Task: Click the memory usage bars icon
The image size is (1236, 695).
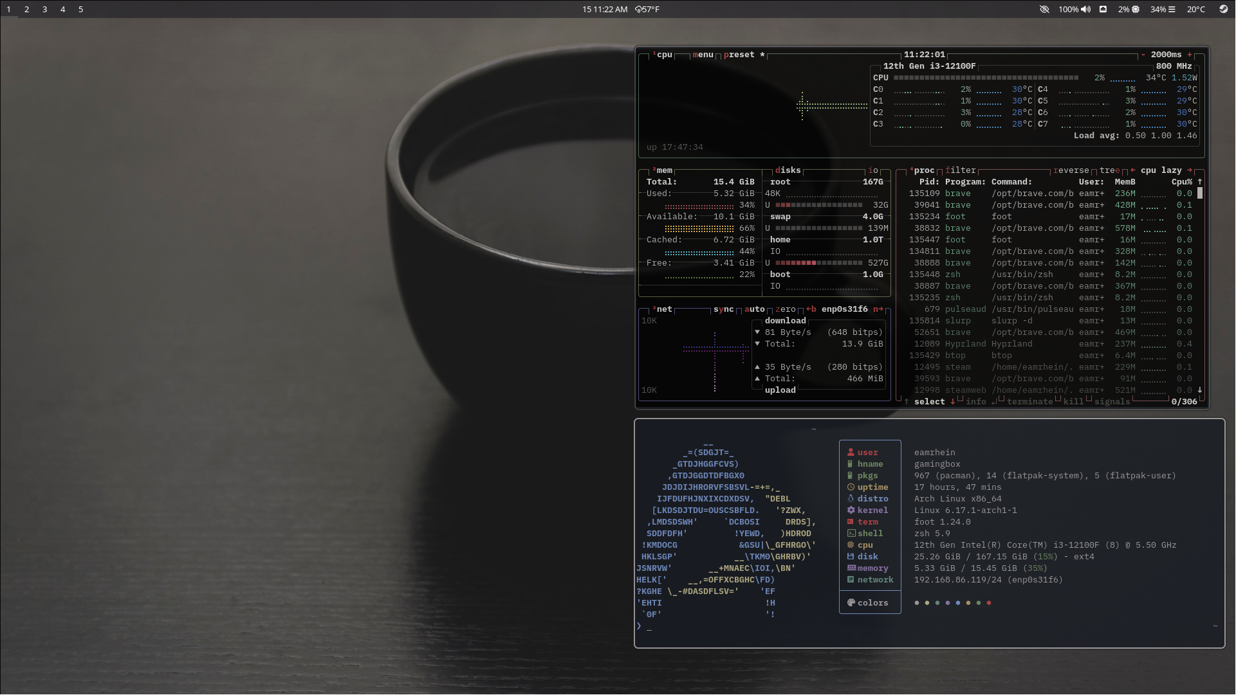Action: pyautogui.click(x=1172, y=9)
